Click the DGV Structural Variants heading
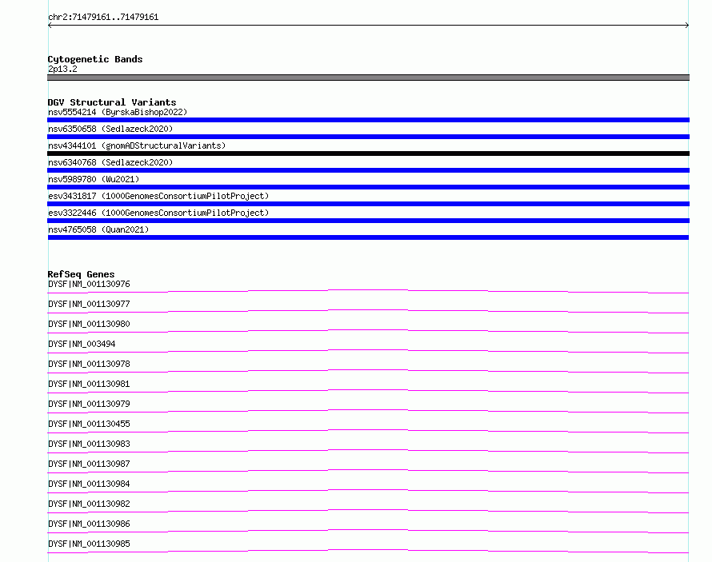 [x=112, y=102]
